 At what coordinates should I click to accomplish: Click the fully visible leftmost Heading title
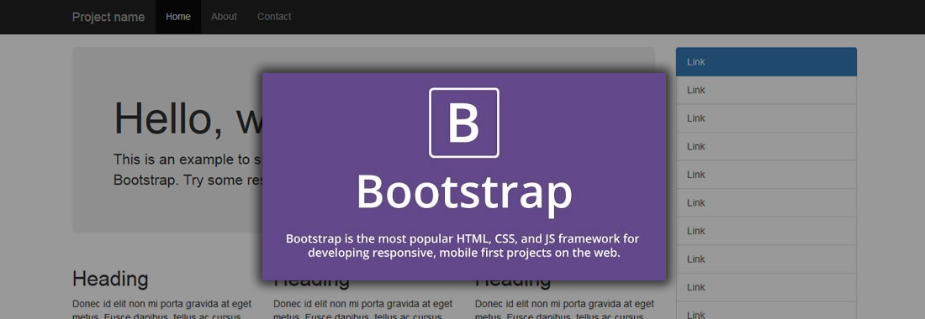(110, 279)
